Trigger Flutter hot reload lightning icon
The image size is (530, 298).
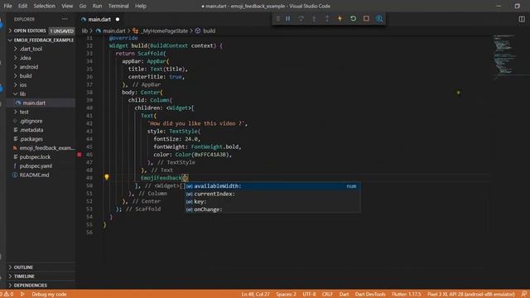click(x=340, y=18)
